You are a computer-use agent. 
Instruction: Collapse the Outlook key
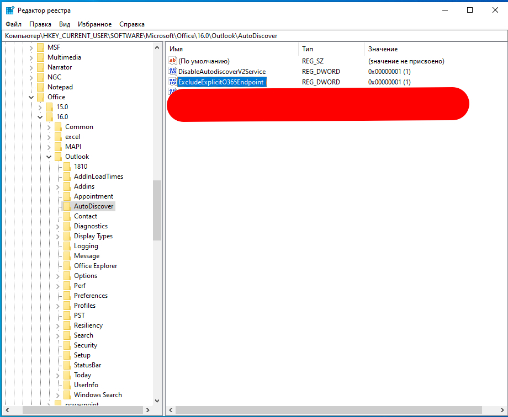pos(49,157)
